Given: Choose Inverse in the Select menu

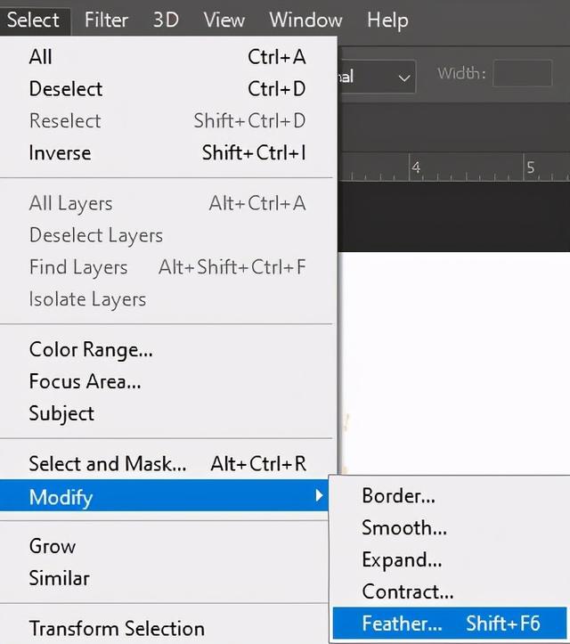Looking at the screenshot, I should tap(167, 153).
